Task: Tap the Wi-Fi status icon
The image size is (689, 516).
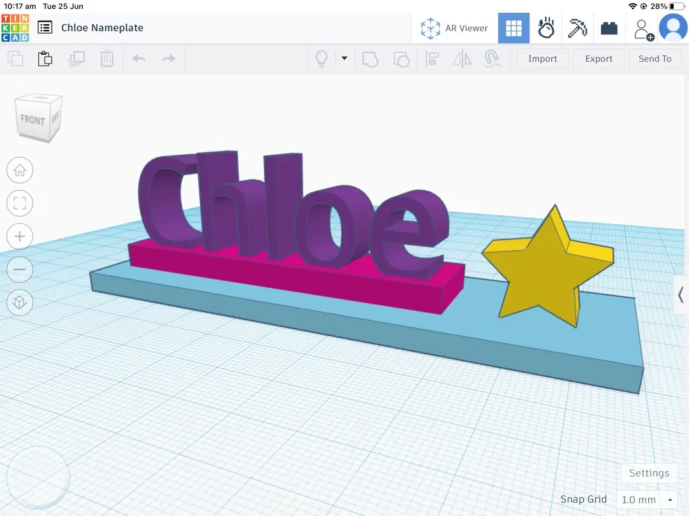Action: [x=633, y=6]
